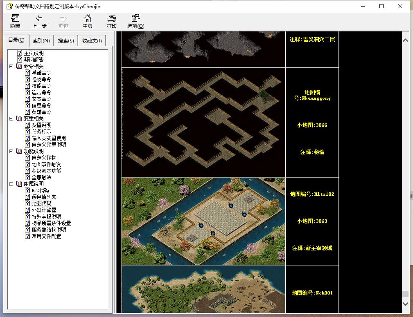Open the 地图事件触发 topic
The image size is (413, 317).
(46, 164)
